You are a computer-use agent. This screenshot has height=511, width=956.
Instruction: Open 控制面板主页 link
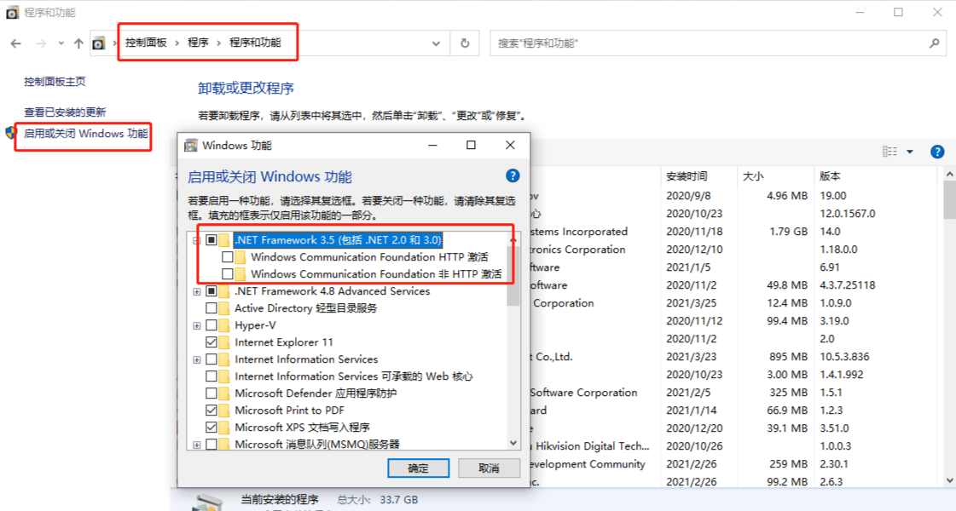(55, 81)
